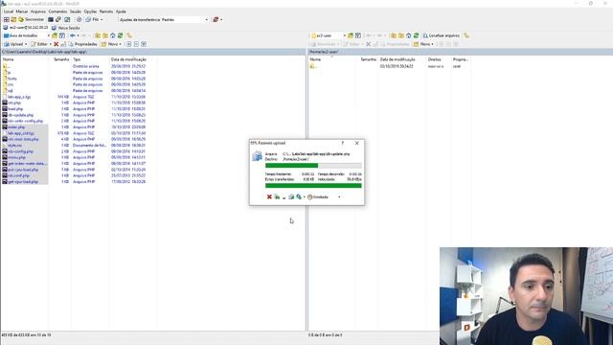613x345 pixels.
Task: Expand the Upload button dropdown arrow
Action: (x=26, y=44)
